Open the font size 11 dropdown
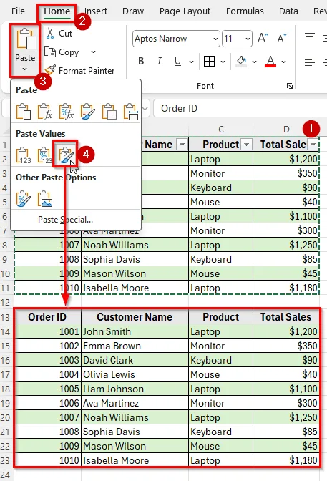 click(x=248, y=39)
